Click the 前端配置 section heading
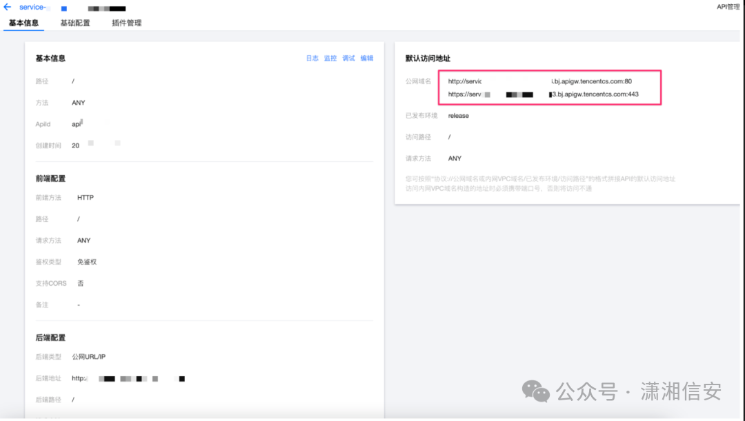This screenshot has height=421, width=745. tap(51, 178)
